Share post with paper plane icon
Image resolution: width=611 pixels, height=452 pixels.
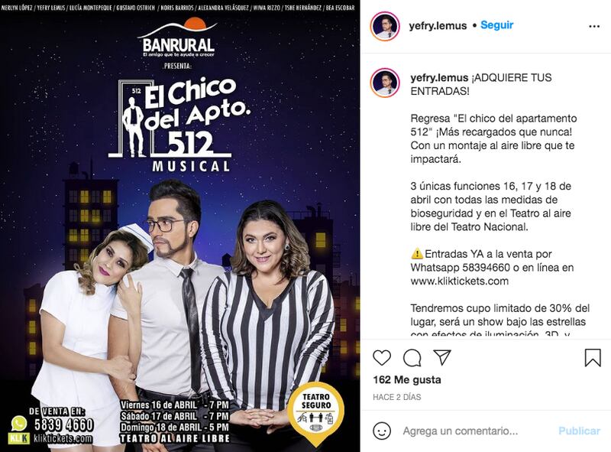(442, 357)
